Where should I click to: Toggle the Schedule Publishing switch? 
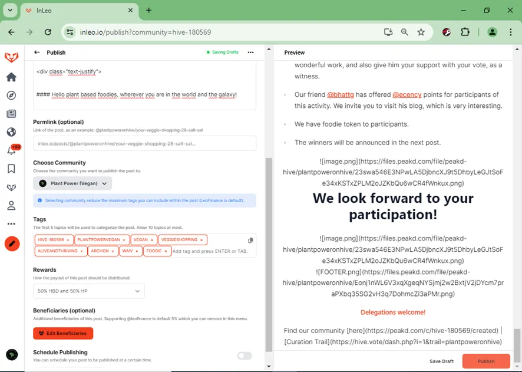coord(245,355)
